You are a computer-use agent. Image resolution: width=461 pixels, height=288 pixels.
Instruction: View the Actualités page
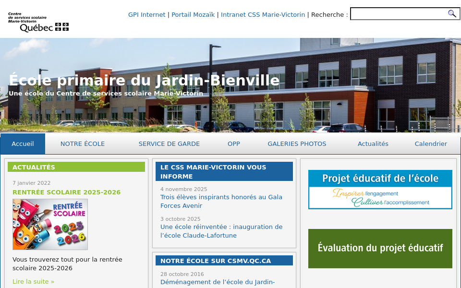pyautogui.click(x=373, y=144)
